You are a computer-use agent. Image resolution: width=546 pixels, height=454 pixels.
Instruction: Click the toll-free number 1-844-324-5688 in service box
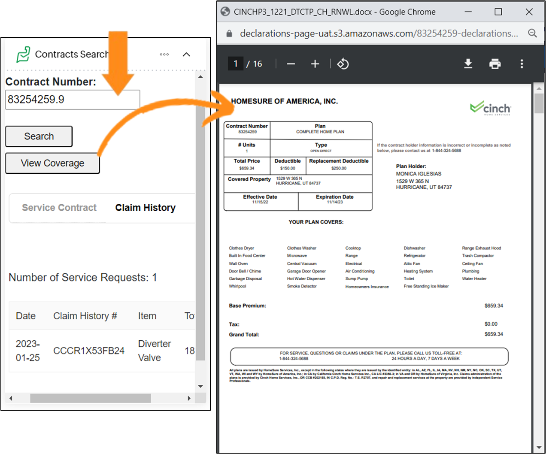click(294, 358)
